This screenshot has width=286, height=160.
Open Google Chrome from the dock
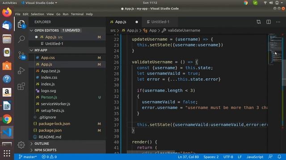click(x=7, y=119)
